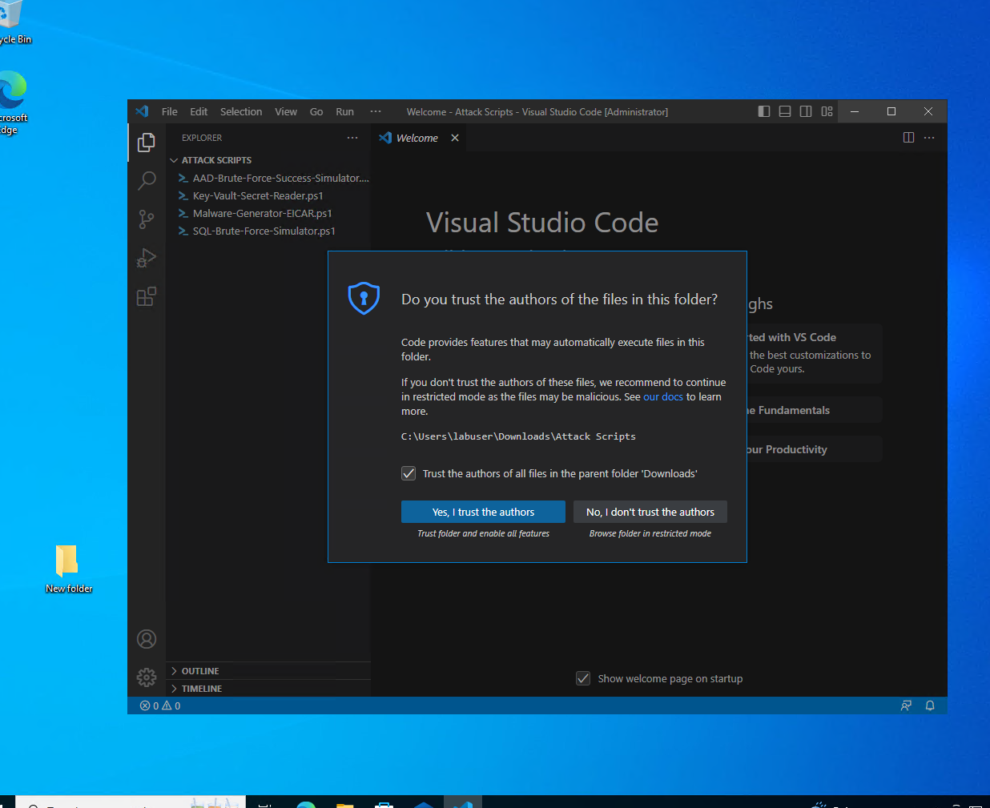Open 'Fundamentals' walkthrough card
Screen dimensions: 990x808
coord(814,410)
